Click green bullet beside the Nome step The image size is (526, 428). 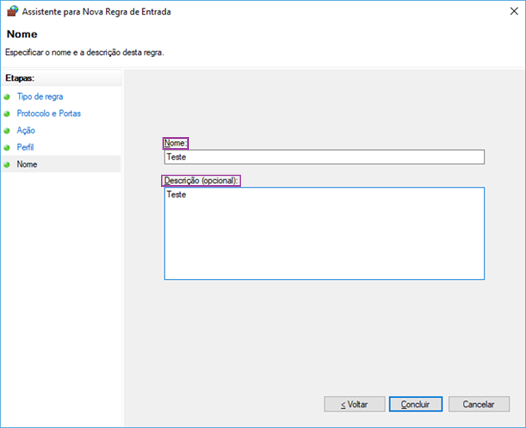(x=7, y=164)
